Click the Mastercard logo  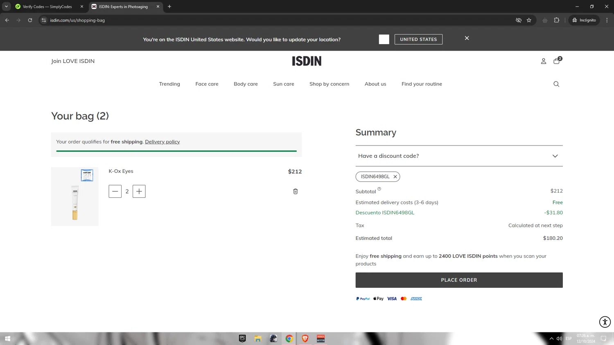click(x=404, y=299)
